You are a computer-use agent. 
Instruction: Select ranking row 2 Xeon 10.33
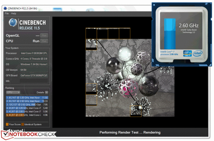coord(27,101)
